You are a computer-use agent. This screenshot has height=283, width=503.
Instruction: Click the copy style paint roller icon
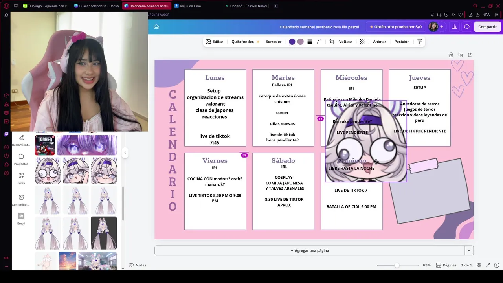coord(420,42)
